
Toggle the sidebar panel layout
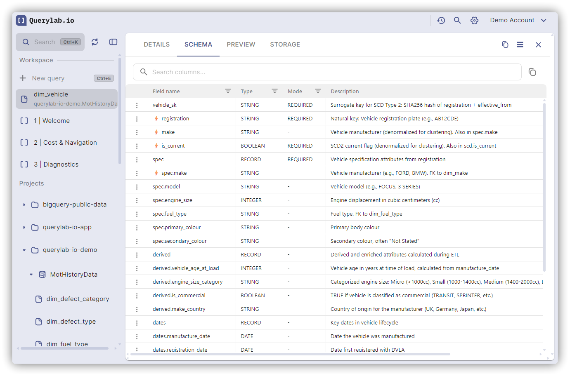(113, 42)
